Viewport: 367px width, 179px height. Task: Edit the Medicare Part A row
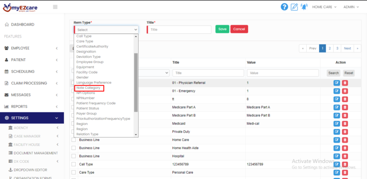[336, 107]
